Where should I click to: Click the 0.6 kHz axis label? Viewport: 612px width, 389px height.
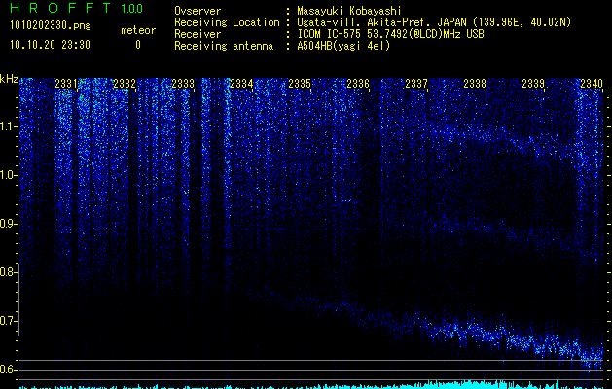tap(9, 370)
